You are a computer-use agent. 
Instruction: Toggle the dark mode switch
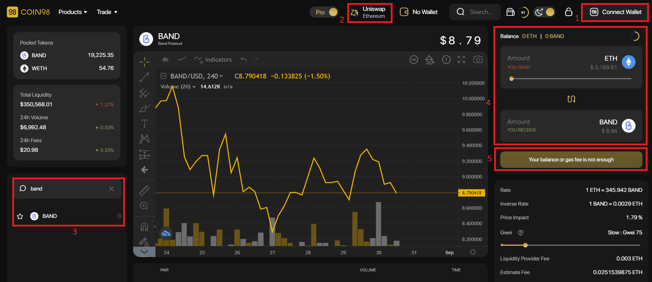pyautogui.click(x=545, y=12)
